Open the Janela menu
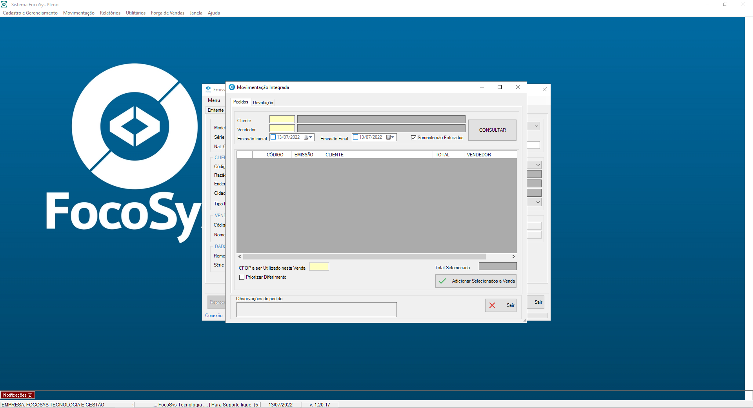The image size is (753, 408). (x=196, y=13)
